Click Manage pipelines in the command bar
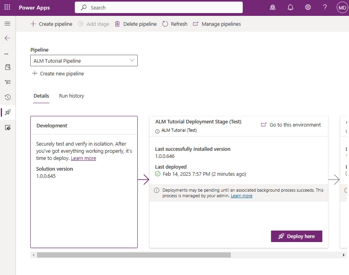 tap(217, 24)
